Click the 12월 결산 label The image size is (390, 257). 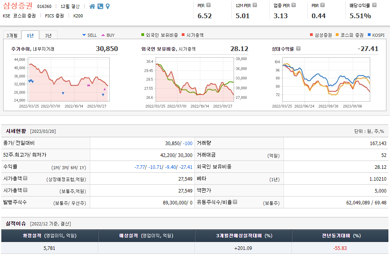pos(70,6)
